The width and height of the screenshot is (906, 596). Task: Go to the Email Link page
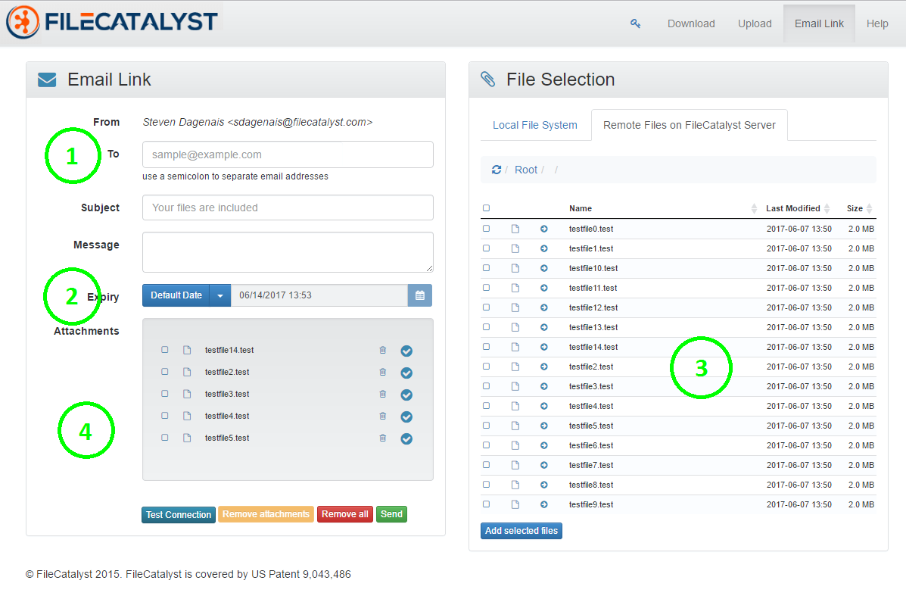pos(819,23)
